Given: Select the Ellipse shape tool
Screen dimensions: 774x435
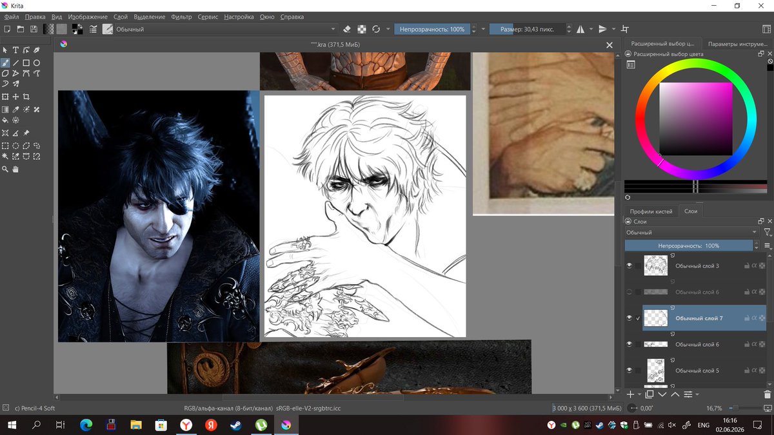Looking at the screenshot, I should coord(37,63).
